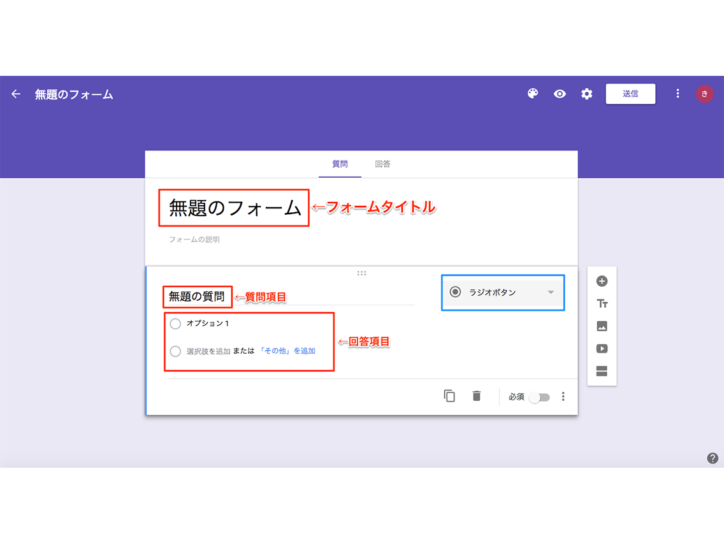Open the account avatar menu
This screenshot has width=724, height=543.
point(705,94)
